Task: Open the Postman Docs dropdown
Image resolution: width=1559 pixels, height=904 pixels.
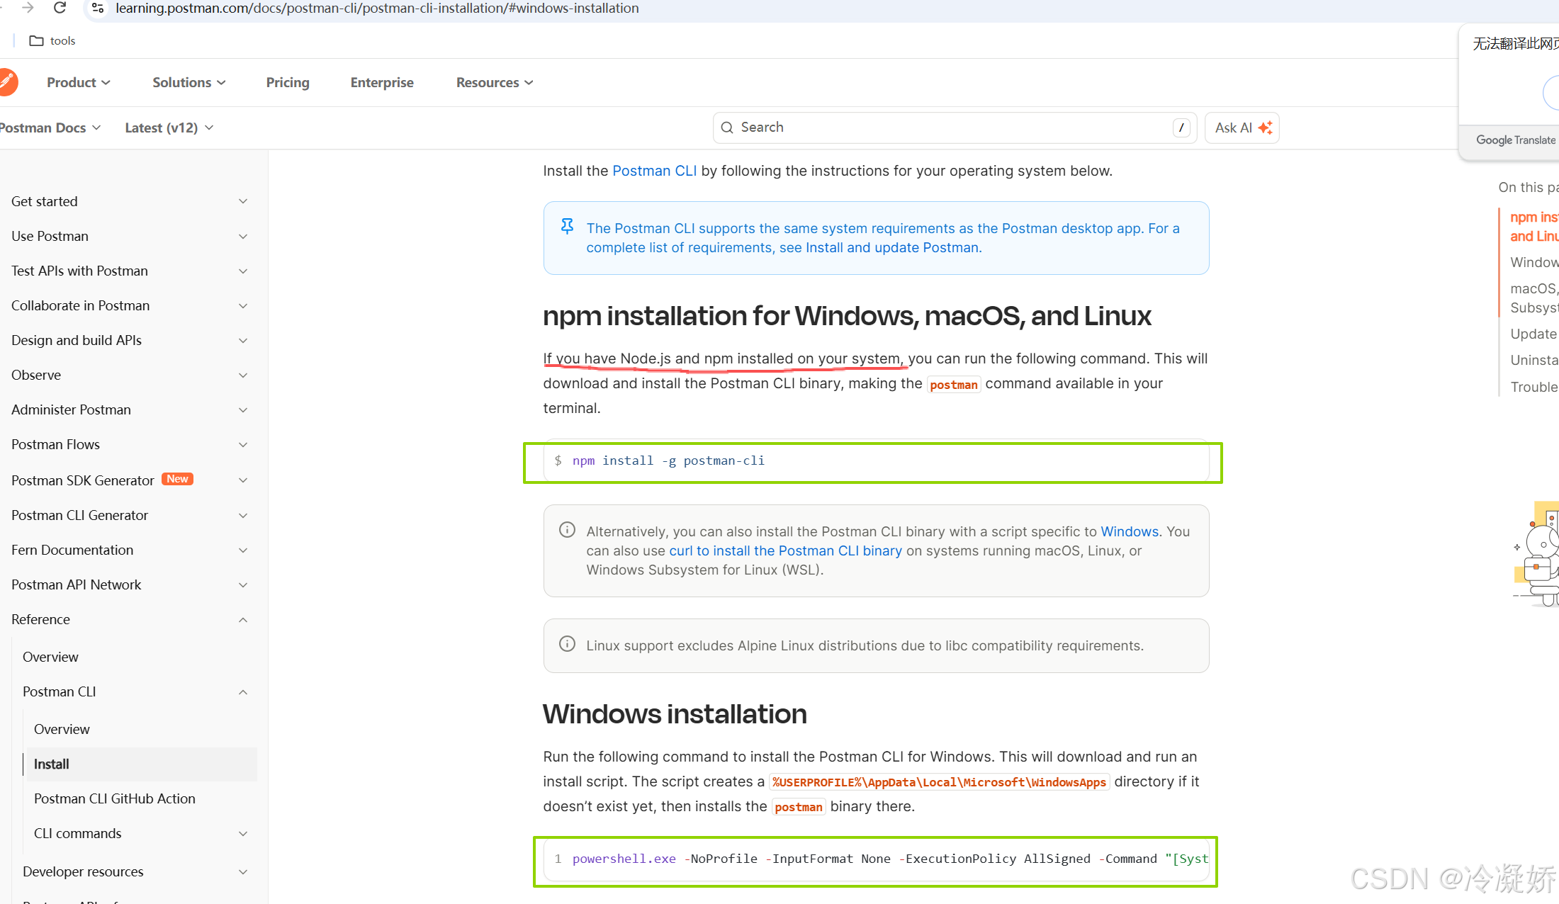Action: coord(50,128)
